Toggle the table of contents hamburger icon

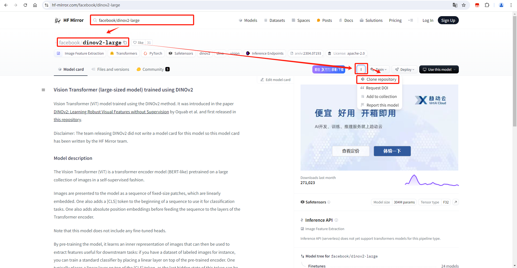[x=43, y=90]
